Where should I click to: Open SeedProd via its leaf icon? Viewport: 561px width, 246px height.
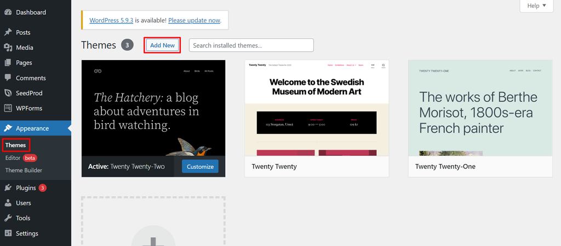tap(8, 93)
